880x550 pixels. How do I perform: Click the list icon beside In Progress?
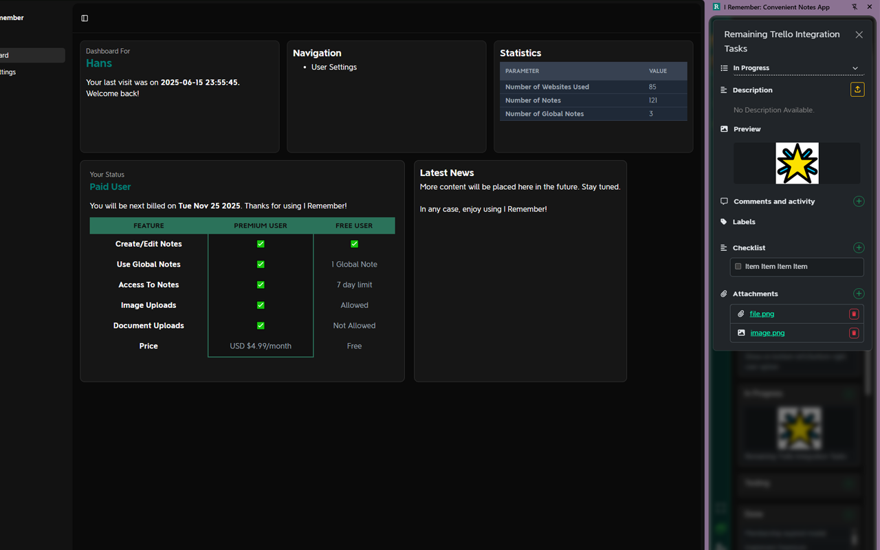pos(724,68)
